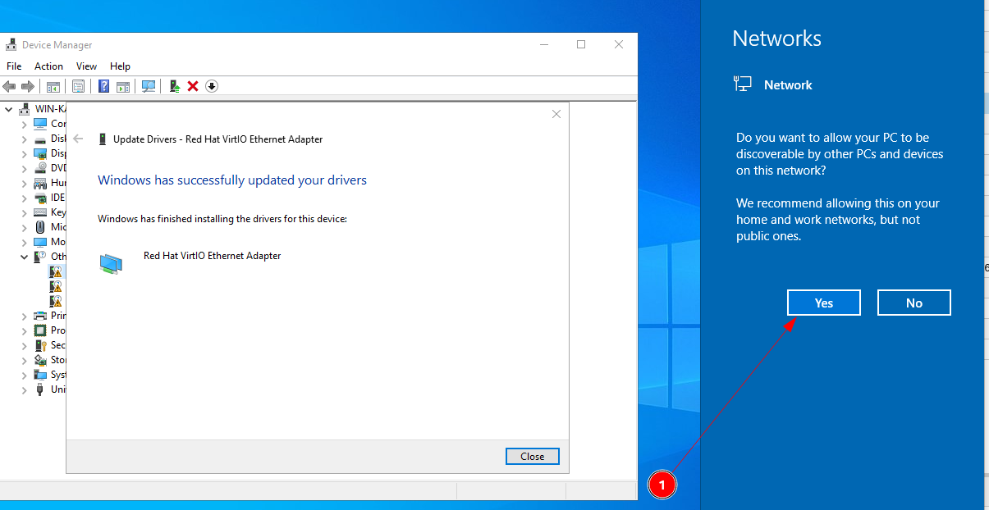Collapse the Other devices category
The image size is (989, 510).
(x=23, y=256)
